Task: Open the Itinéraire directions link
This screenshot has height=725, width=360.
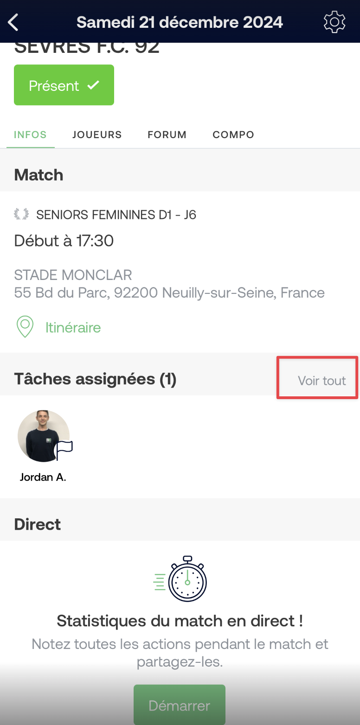Action: coord(73,327)
